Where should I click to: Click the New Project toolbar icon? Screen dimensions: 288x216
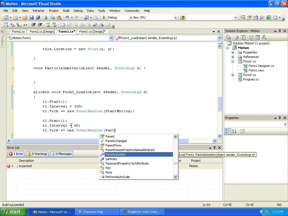(x=6, y=17)
